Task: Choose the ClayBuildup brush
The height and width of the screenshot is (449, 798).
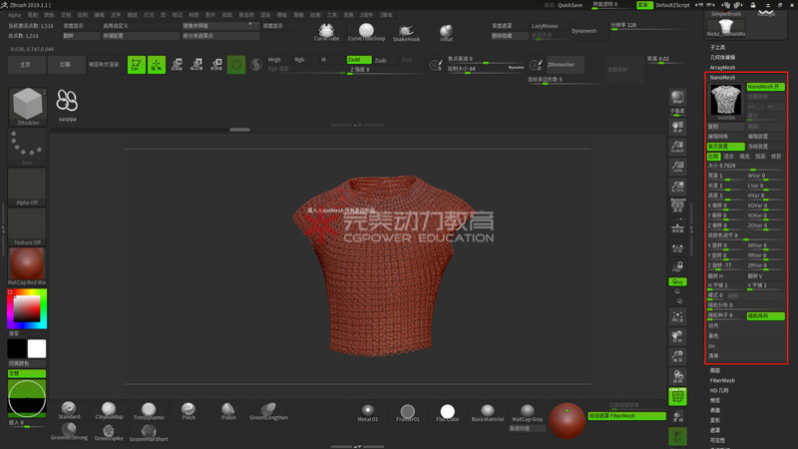Action: pos(108,410)
